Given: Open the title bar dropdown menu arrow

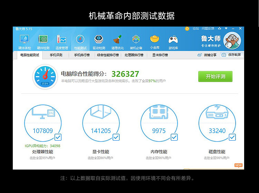Looking at the screenshot, I should [226, 28].
